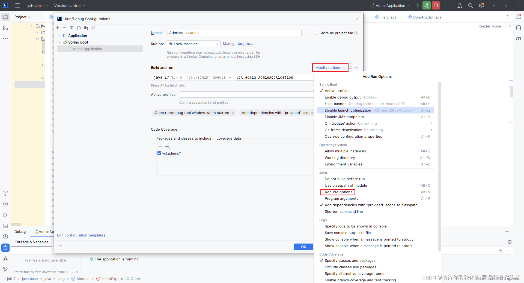The image size is (524, 283).
Task: Open the More Actions vertical dots in toolbar
Action: click(445, 5)
